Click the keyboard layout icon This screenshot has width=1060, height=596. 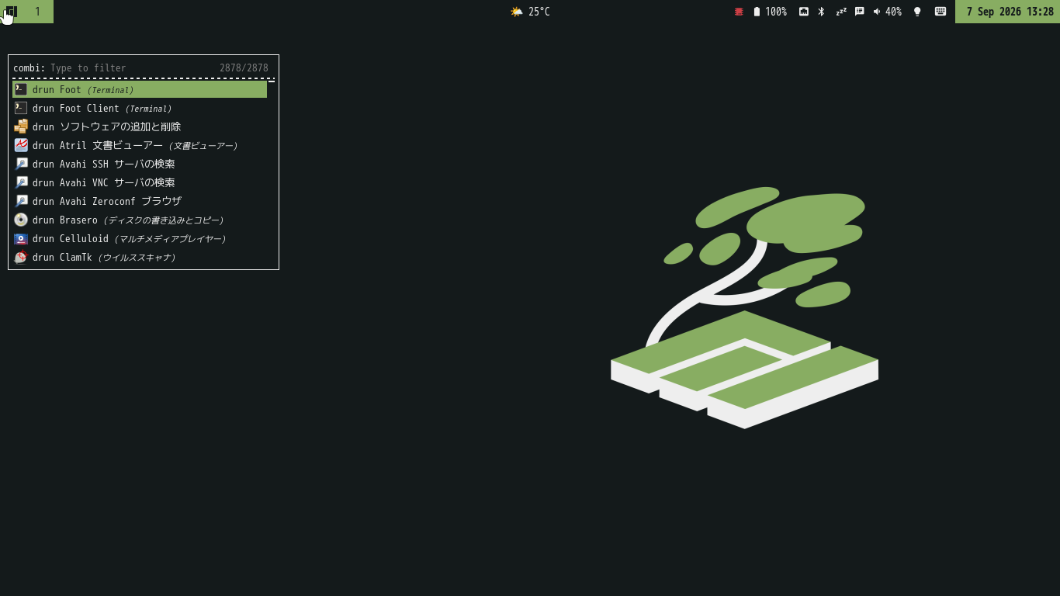pos(940,12)
